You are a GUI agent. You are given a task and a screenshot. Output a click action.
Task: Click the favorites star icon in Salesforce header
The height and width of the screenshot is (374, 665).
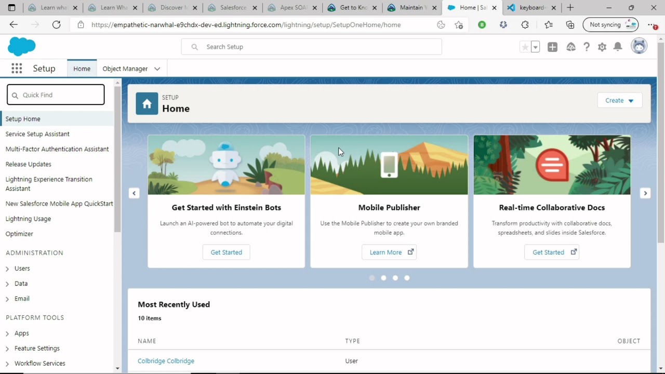(525, 47)
